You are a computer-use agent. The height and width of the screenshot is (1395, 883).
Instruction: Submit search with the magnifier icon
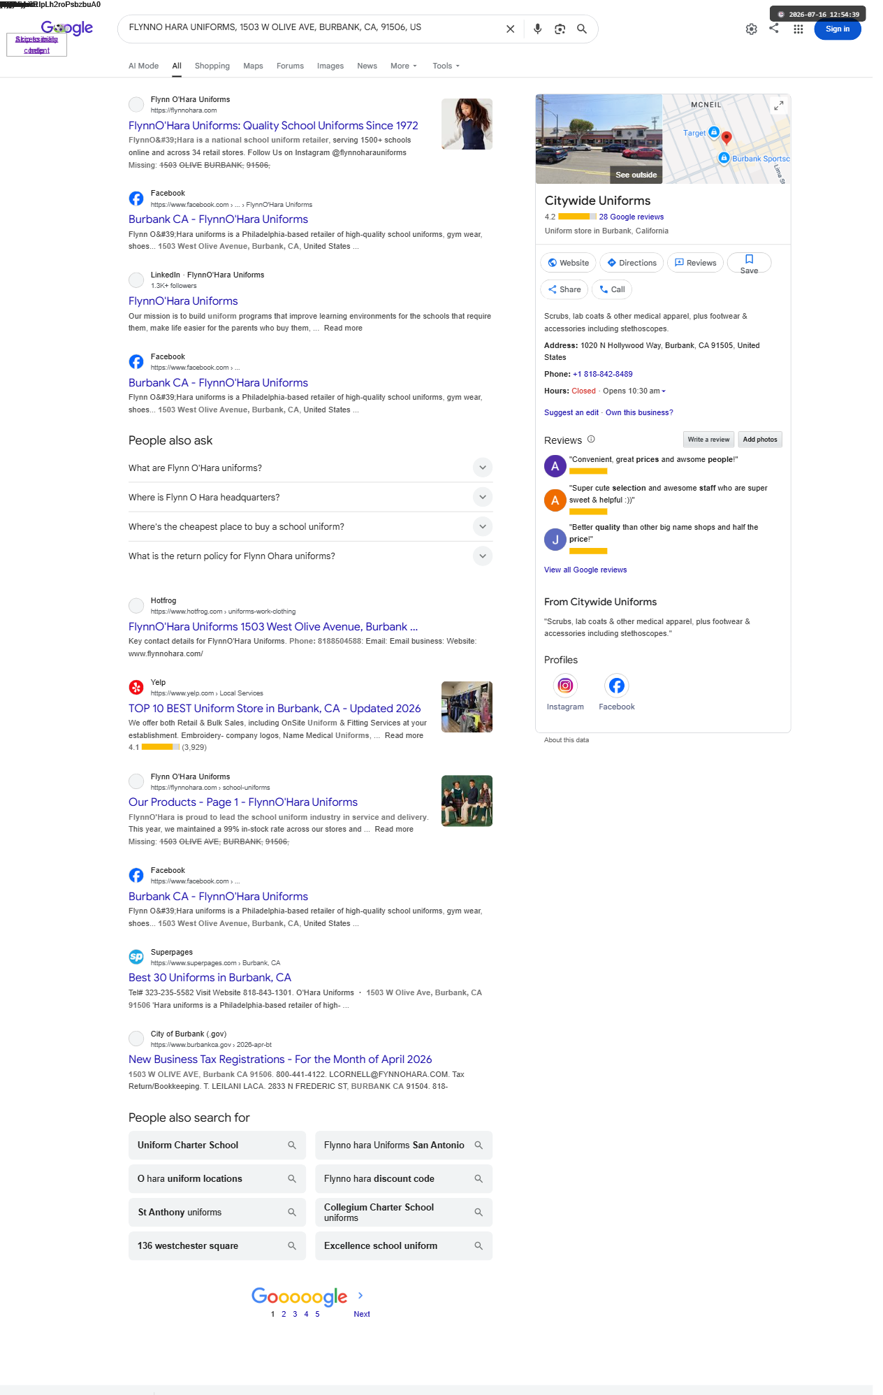pyautogui.click(x=581, y=29)
